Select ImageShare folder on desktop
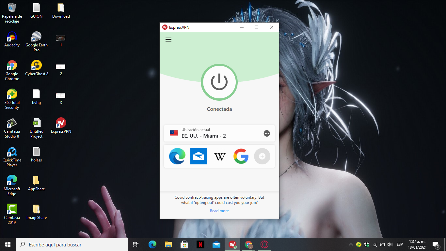The height and width of the screenshot is (251, 446). pyautogui.click(x=36, y=212)
